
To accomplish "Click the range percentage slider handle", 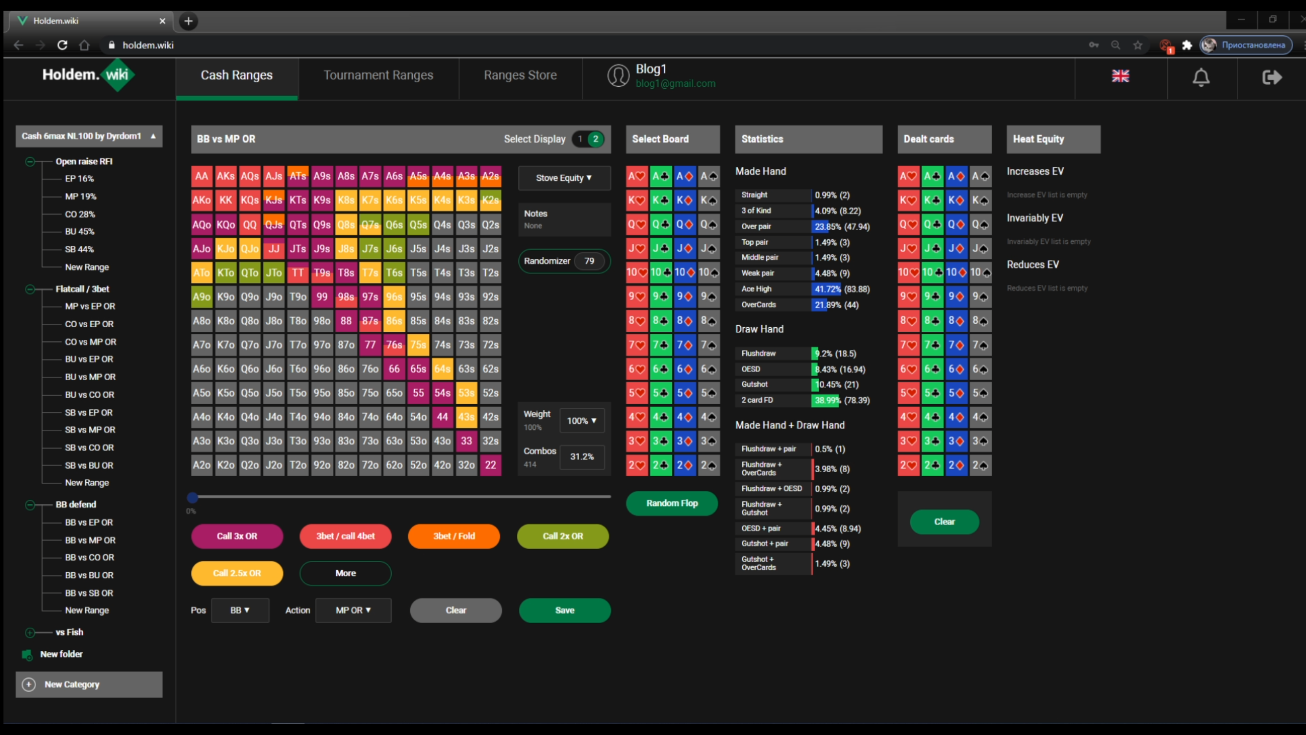I will pyautogui.click(x=192, y=497).
